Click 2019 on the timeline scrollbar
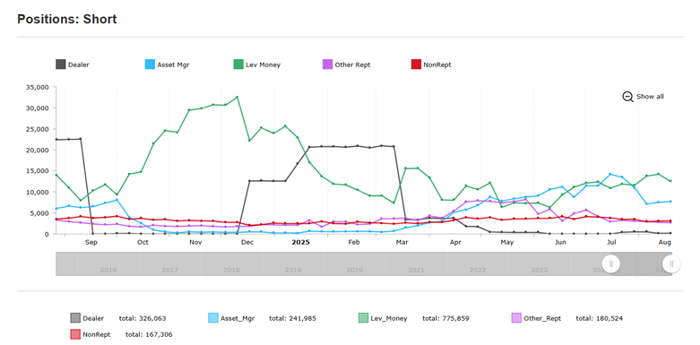Image resolution: width=700 pixels, height=345 pixels. [x=293, y=270]
